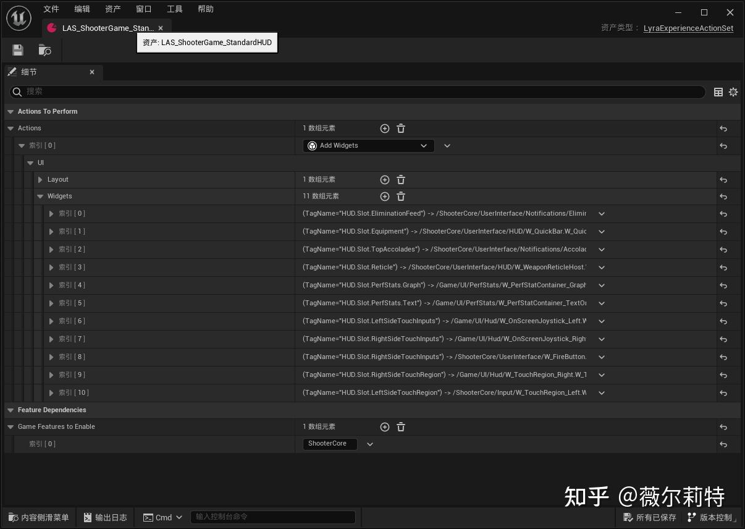Viewport: 745px width, 529px height.
Task: Open the 窗口 menu
Action: [x=143, y=9]
